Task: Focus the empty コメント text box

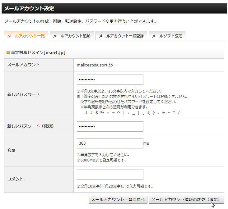Action: pyautogui.click(x=110, y=175)
